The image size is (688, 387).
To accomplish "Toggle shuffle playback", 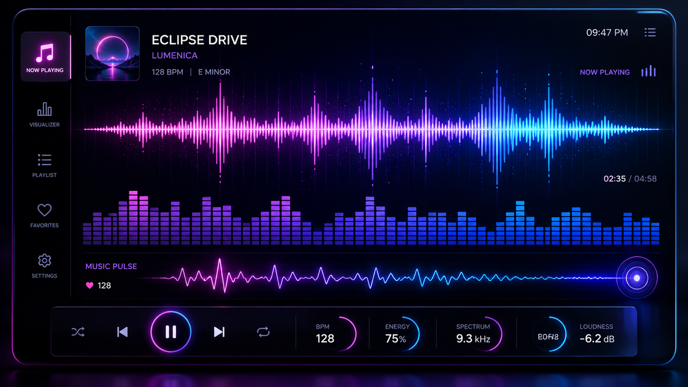I will (x=78, y=332).
